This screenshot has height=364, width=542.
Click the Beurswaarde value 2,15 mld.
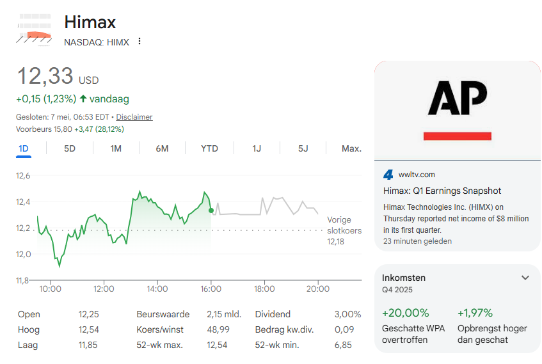click(224, 314)
